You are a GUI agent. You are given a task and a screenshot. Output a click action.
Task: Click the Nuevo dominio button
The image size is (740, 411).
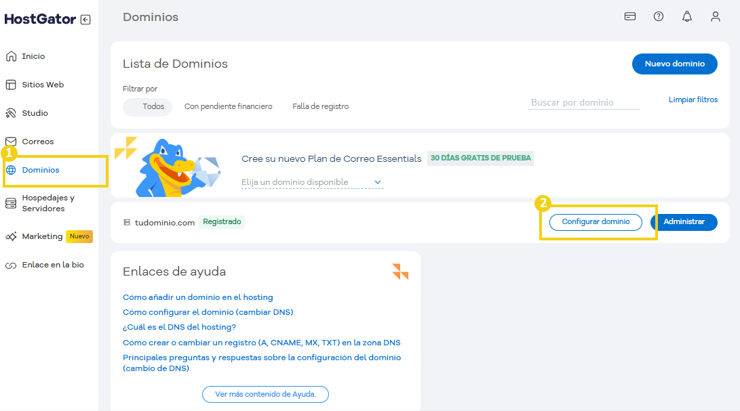coord(675,64)
